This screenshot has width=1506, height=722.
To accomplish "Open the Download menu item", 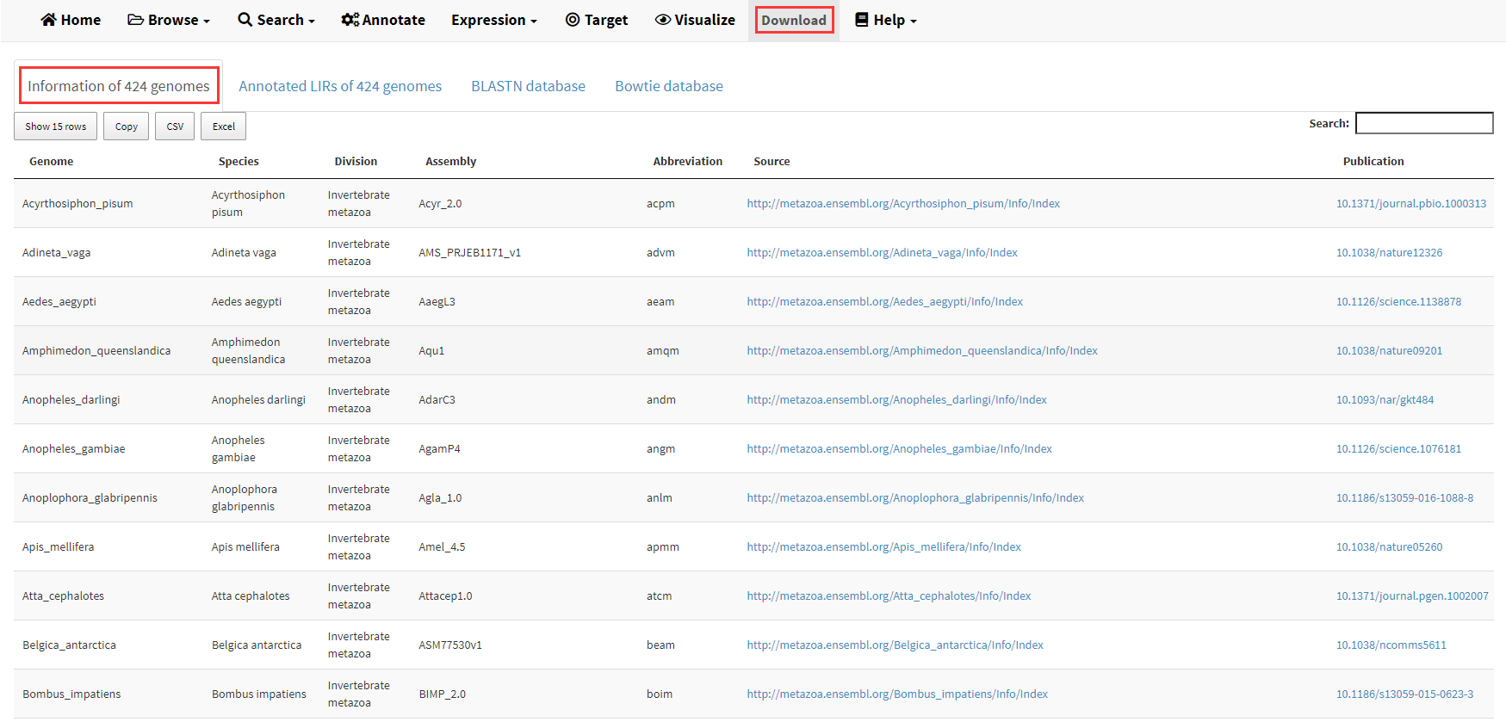I will (793, 20).
